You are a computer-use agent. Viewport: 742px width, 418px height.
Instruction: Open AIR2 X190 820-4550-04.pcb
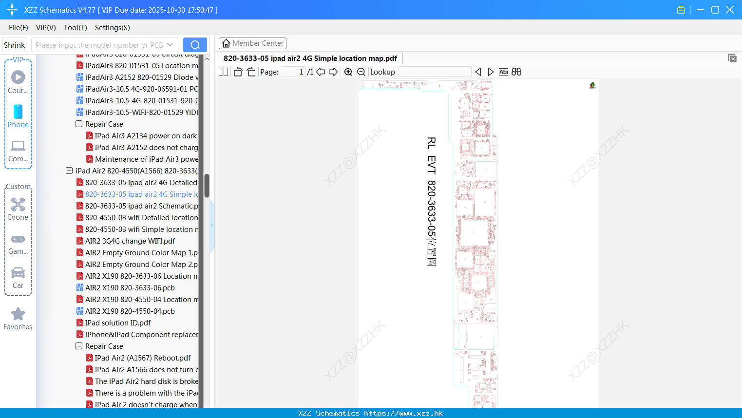click(126, 311)
